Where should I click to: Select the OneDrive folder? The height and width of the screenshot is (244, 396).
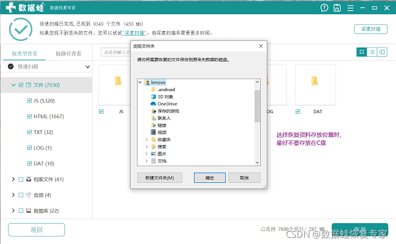(164, 104)
